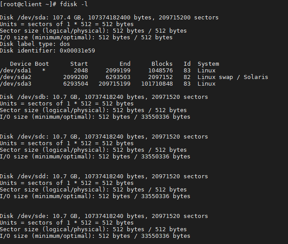288x244 pixels.
Task: Click the fdisk -l command text
Action: pyautogui.click(x=74, y=4)
